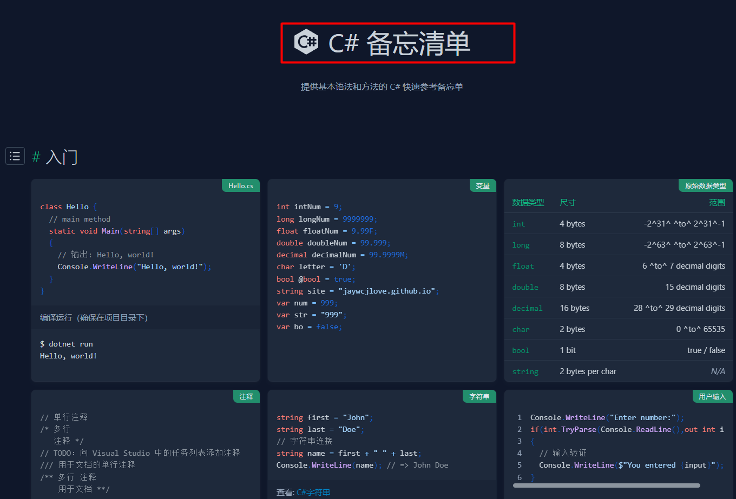The height and width of the screenshot is (499, 736).
Task: Click the double type cell in table
Action: click(525, 287)
